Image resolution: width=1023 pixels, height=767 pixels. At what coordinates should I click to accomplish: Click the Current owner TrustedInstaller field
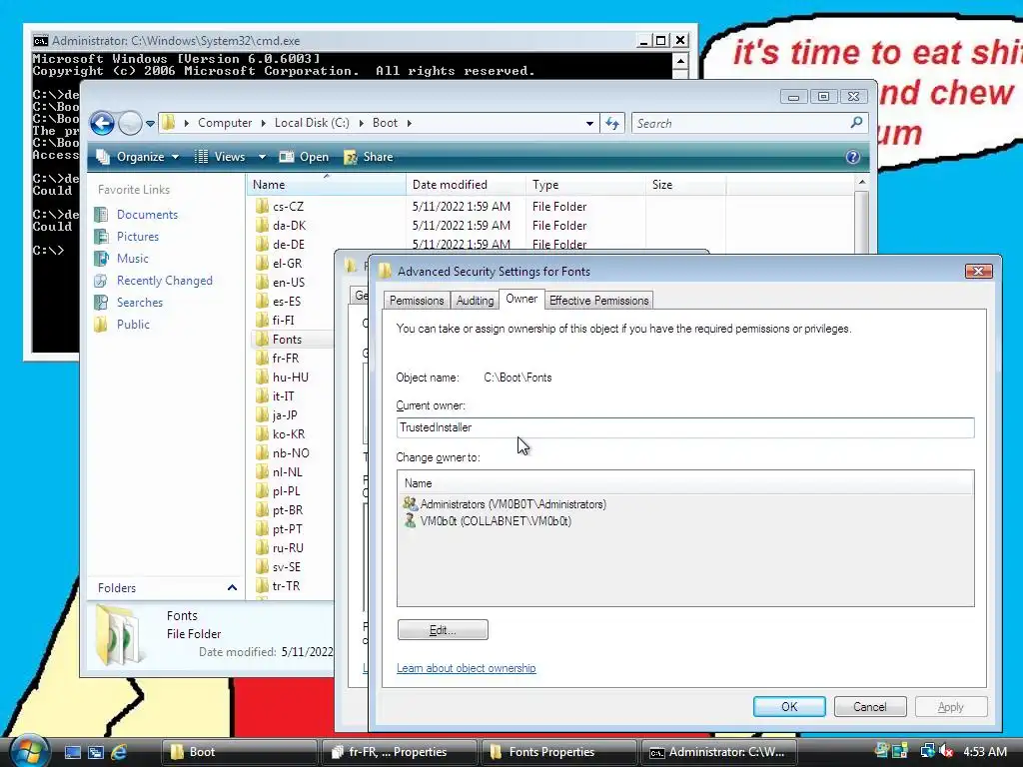point(685,427)
